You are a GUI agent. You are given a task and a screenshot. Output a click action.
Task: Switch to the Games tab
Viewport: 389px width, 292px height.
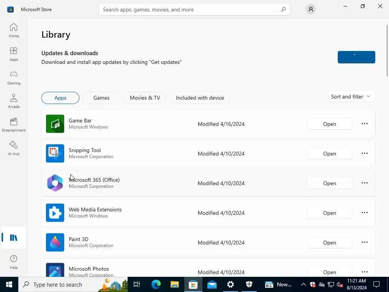(101, 98)
